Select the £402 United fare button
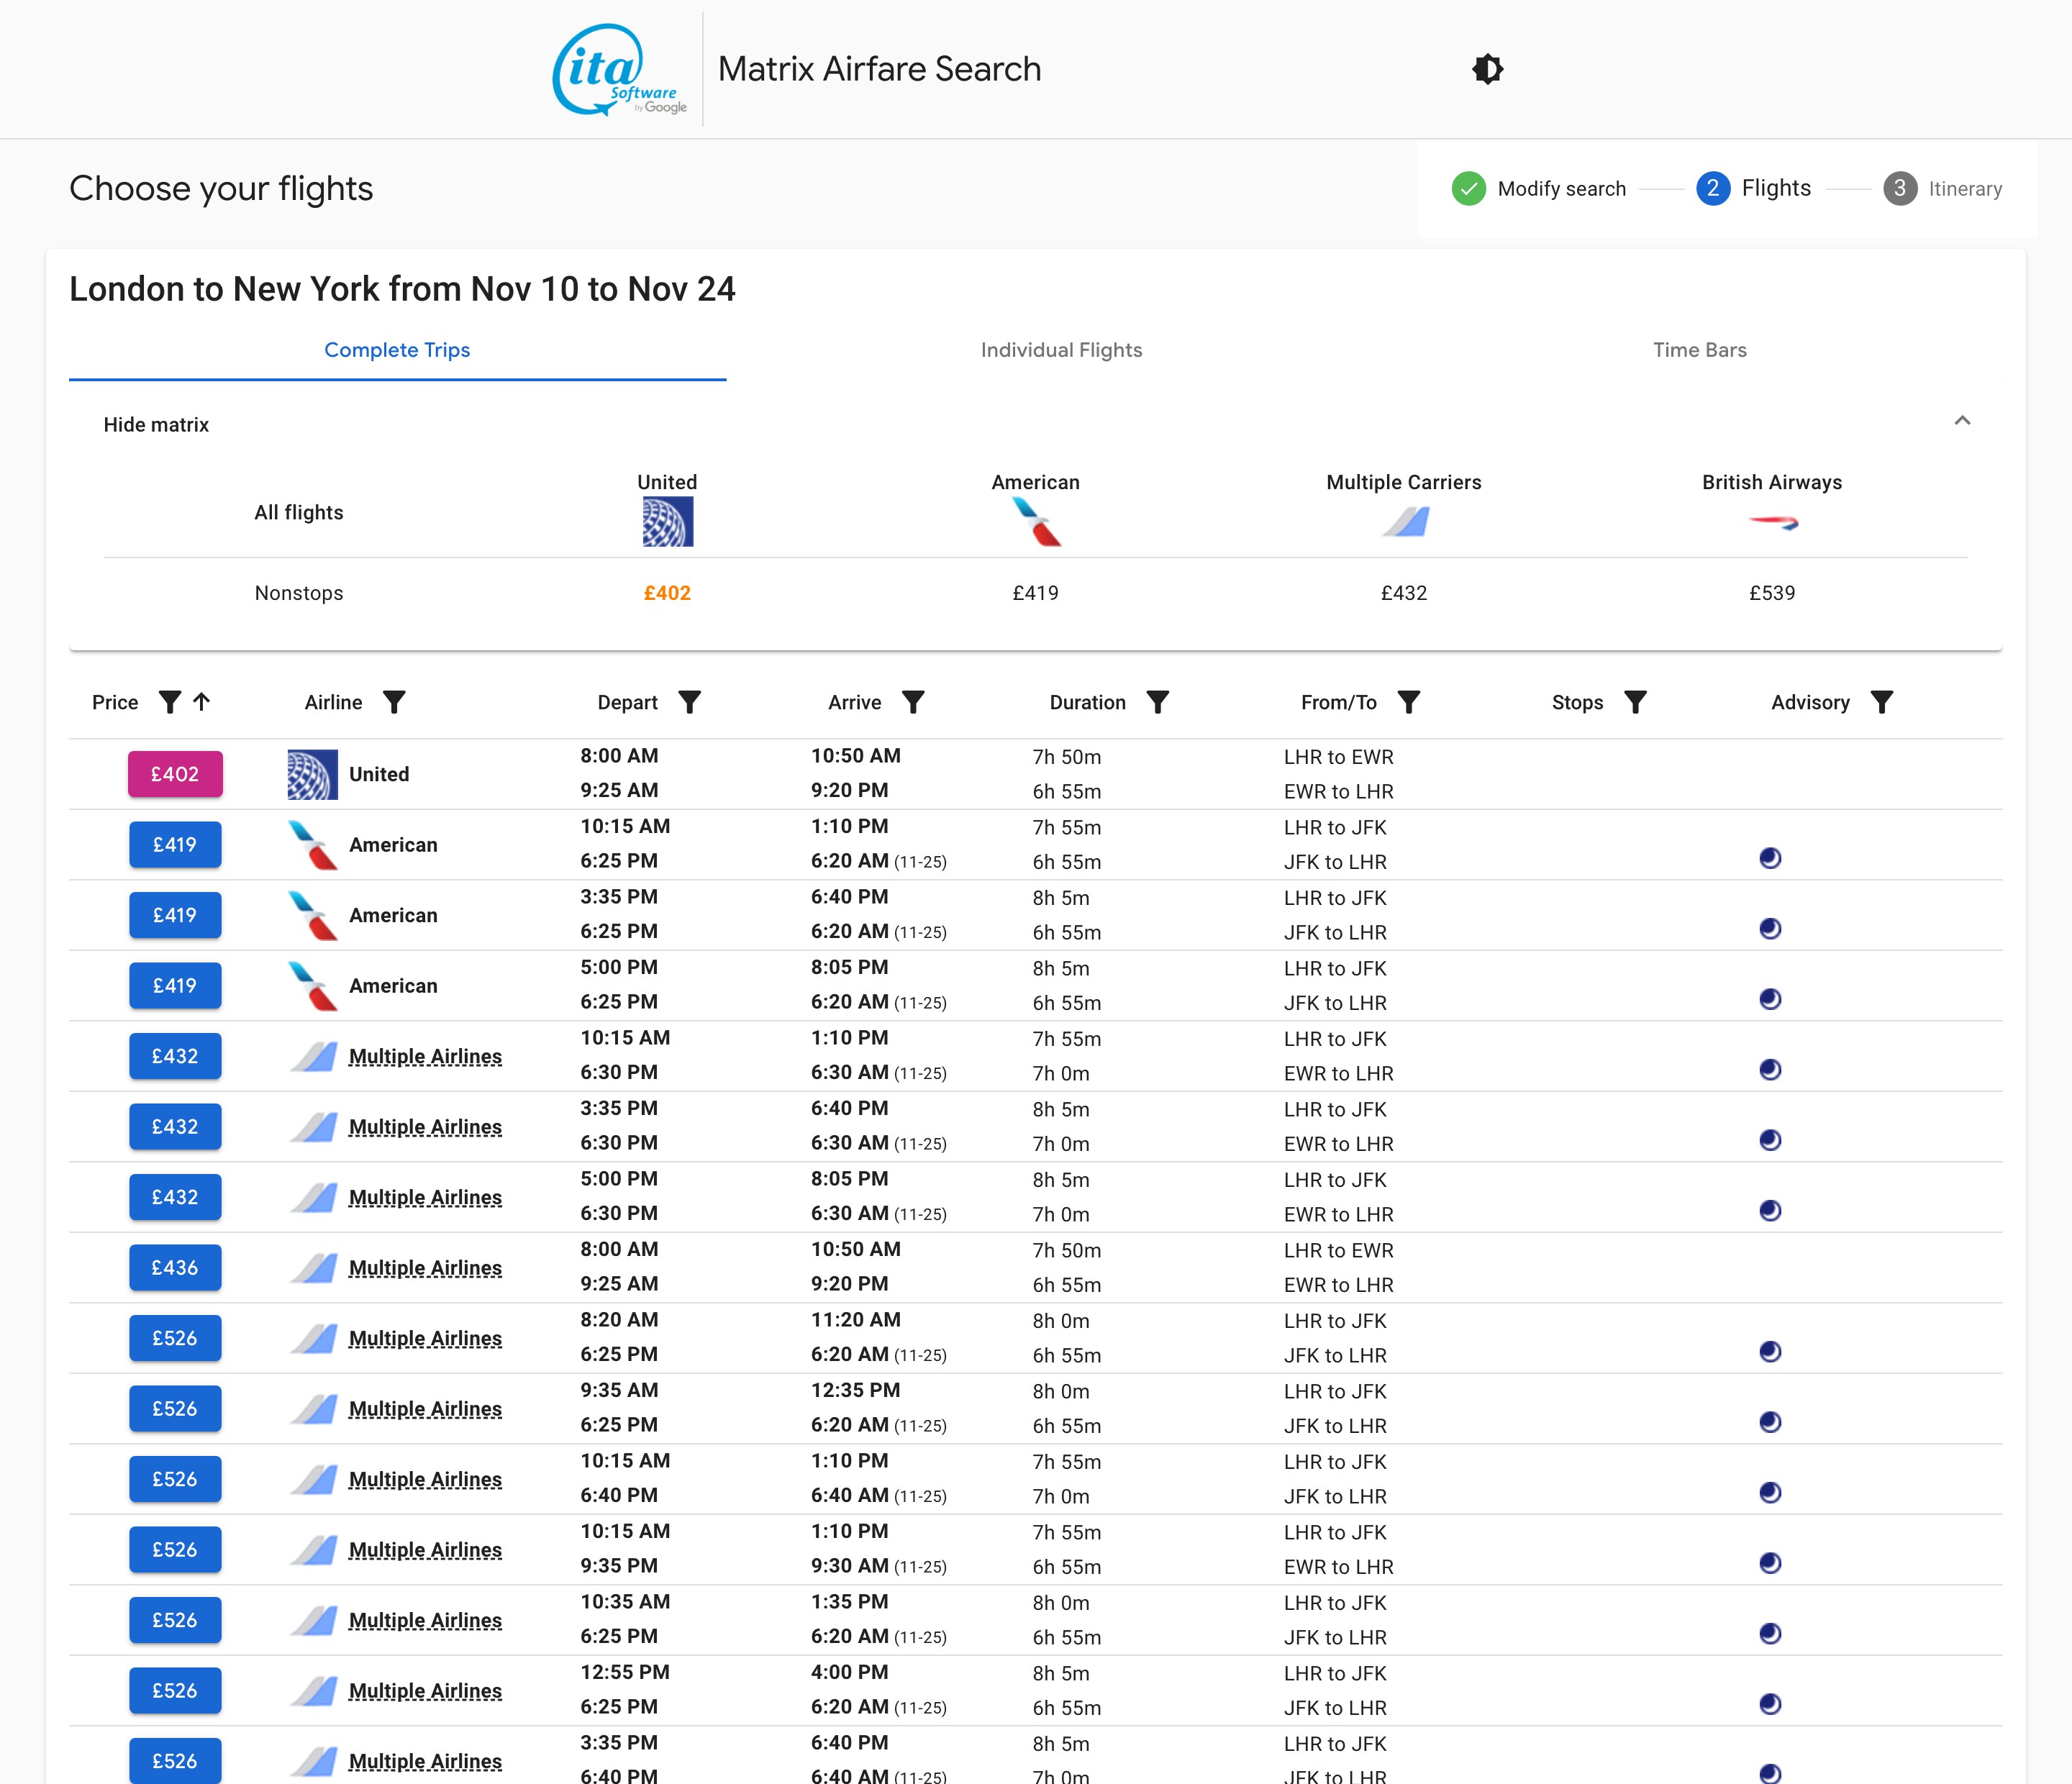 [175, 774]
